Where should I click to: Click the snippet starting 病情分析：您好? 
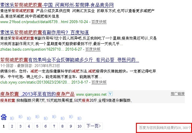point(78,74)
